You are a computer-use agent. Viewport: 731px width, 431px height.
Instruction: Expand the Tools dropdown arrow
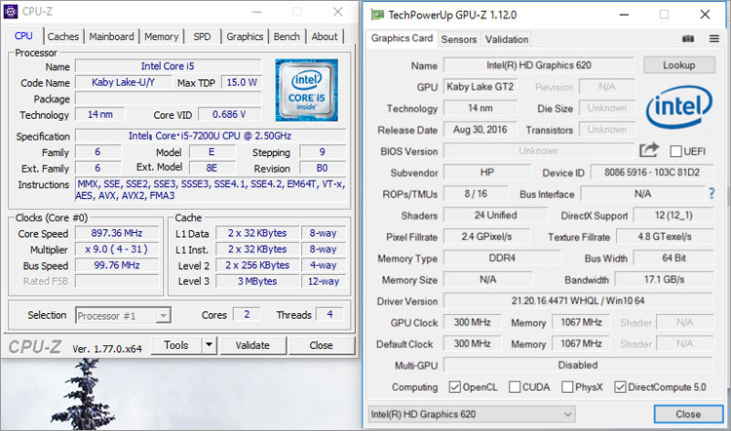209,345
